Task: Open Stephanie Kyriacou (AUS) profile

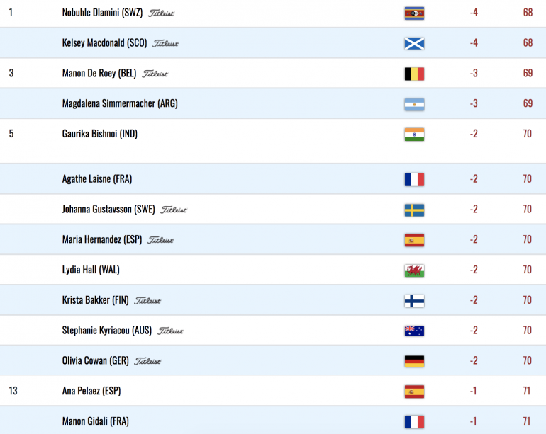Action: (x=107, y=330)
